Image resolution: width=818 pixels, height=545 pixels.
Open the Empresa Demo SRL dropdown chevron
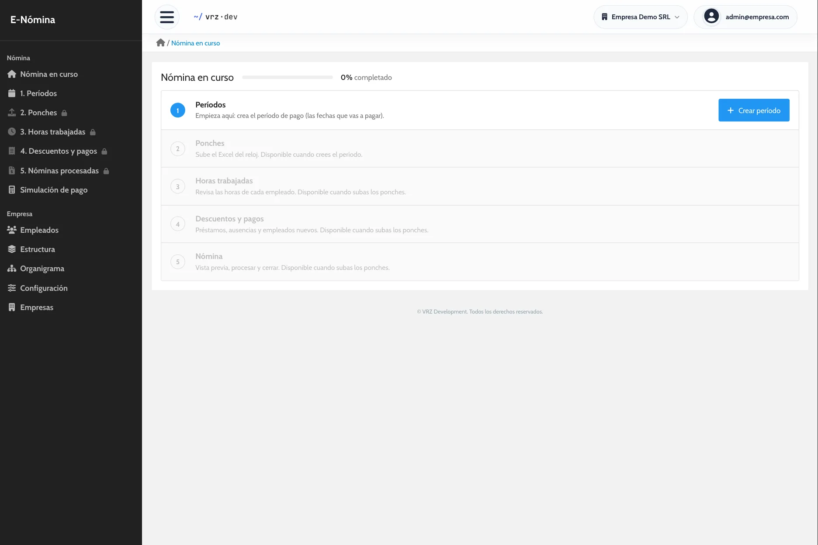coord(677,17)
